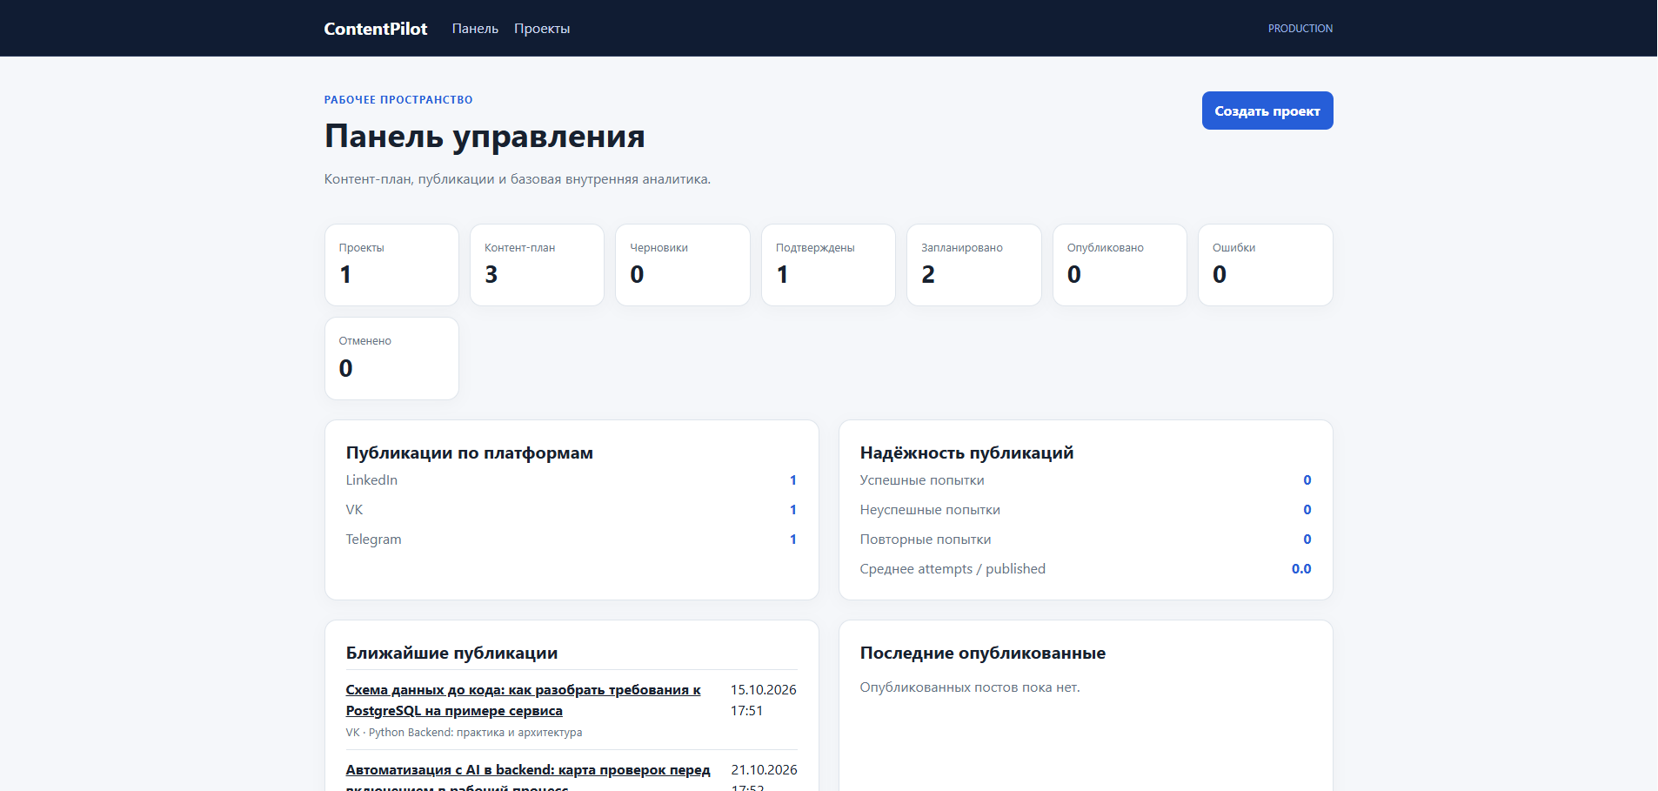
Task: Select the Контент-план stat card
Action: point(537,265)
